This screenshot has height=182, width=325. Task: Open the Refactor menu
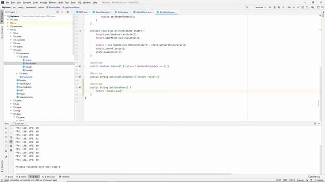point(52,3)
